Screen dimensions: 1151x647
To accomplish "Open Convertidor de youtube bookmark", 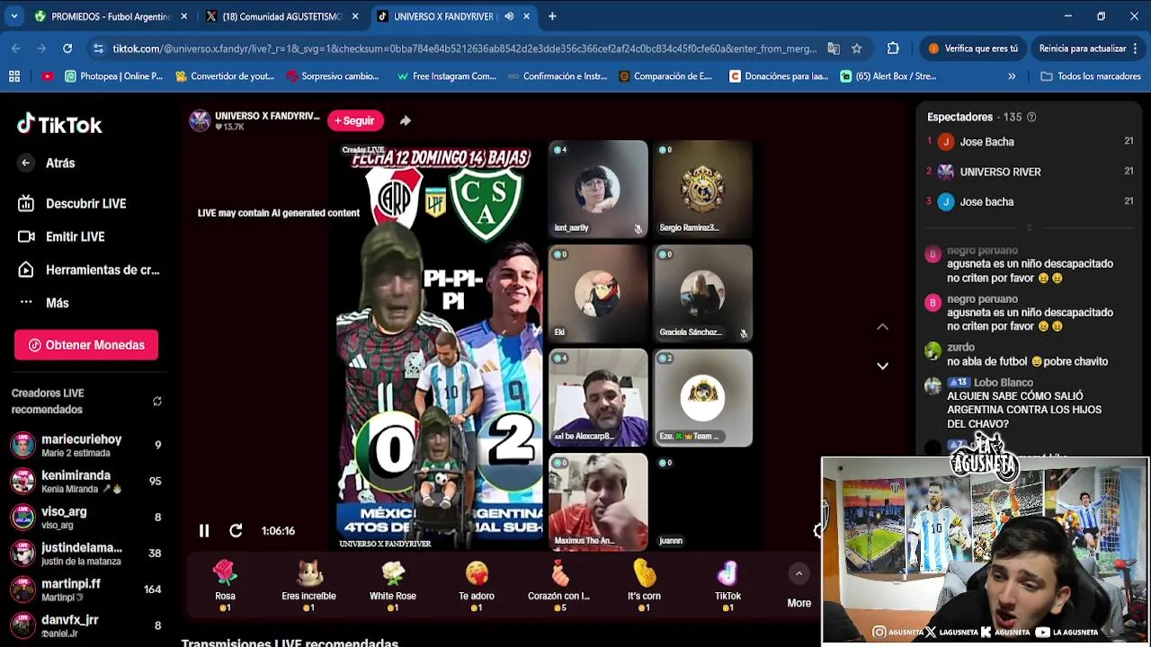I will (x=224, y=76).
